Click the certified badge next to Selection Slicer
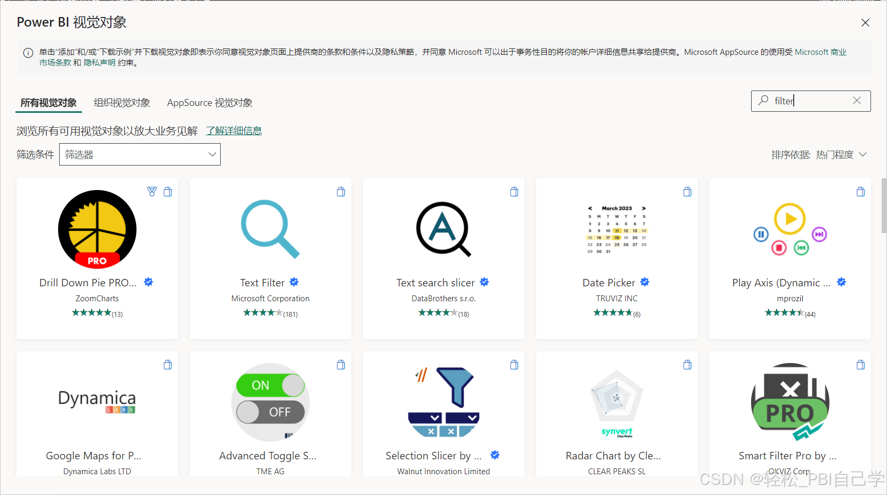Image resolution: width=887 pixels, height=495 pixels. tap(495, 455)
